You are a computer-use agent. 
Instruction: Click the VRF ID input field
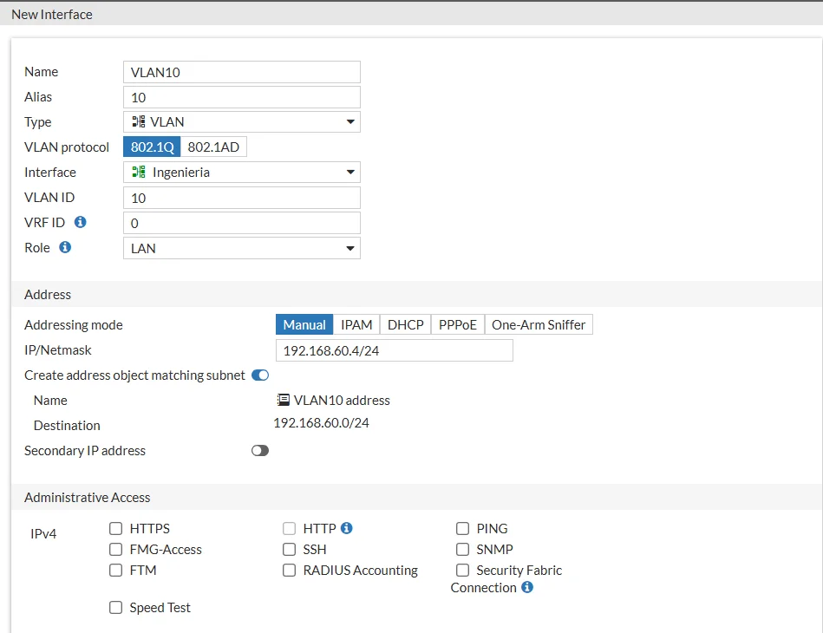pos(242,223)
